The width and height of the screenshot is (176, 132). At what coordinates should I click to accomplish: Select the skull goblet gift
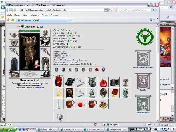[126, 82]
